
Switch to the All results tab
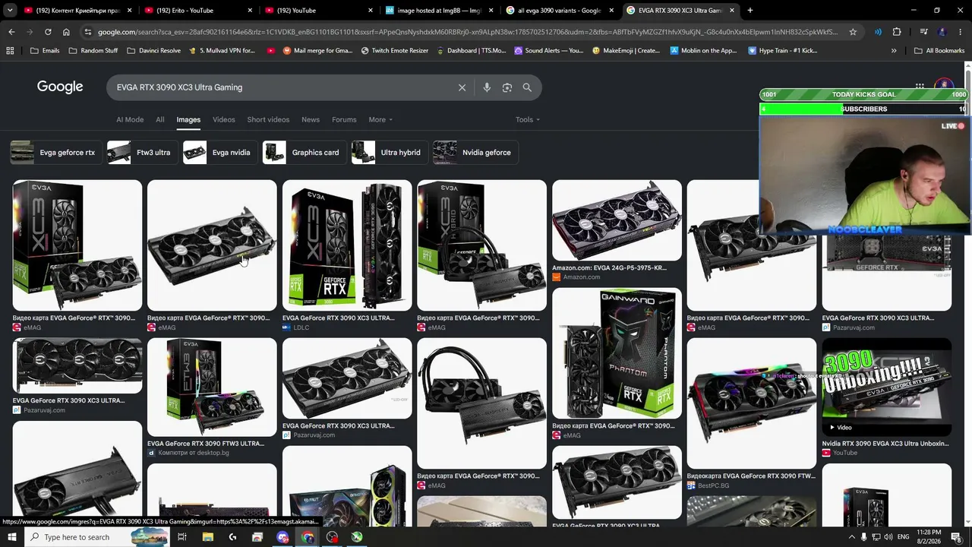160,119
